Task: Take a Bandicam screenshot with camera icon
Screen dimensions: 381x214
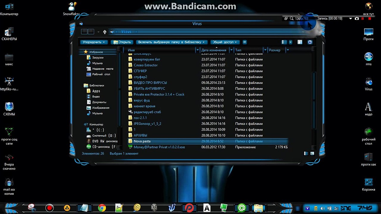Action: click(x=357, y=18)
